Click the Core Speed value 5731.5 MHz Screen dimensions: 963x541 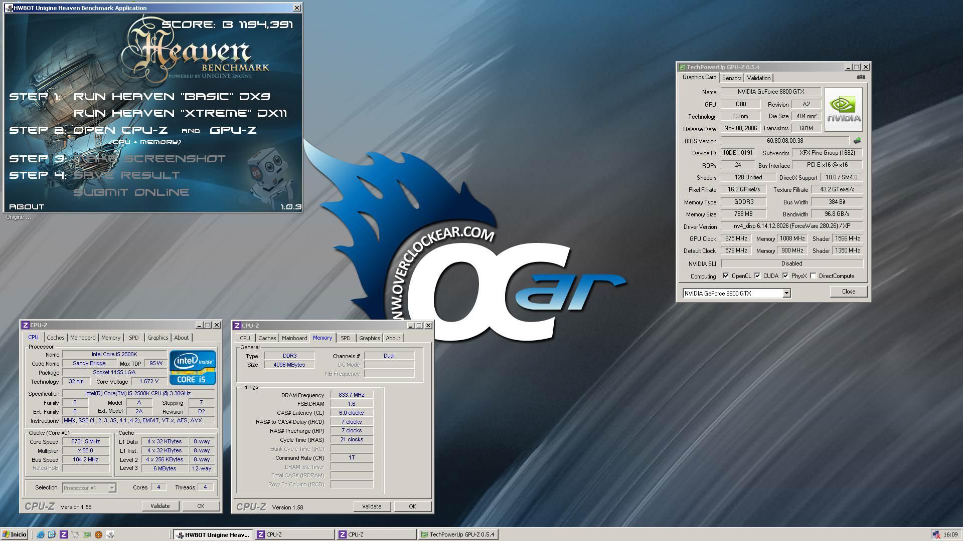(86, 441)
